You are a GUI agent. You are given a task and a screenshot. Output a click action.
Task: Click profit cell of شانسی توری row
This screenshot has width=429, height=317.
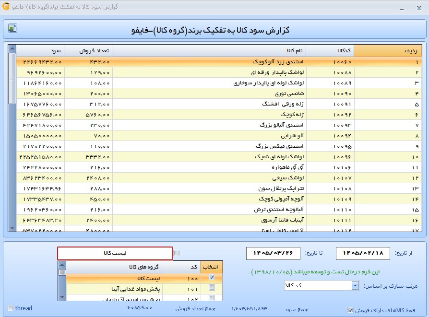[40, 94]
